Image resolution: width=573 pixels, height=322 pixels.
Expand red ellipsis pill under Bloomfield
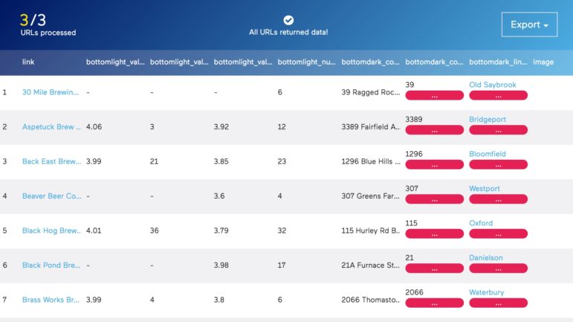pyautogui.click(x=499, y=165)
